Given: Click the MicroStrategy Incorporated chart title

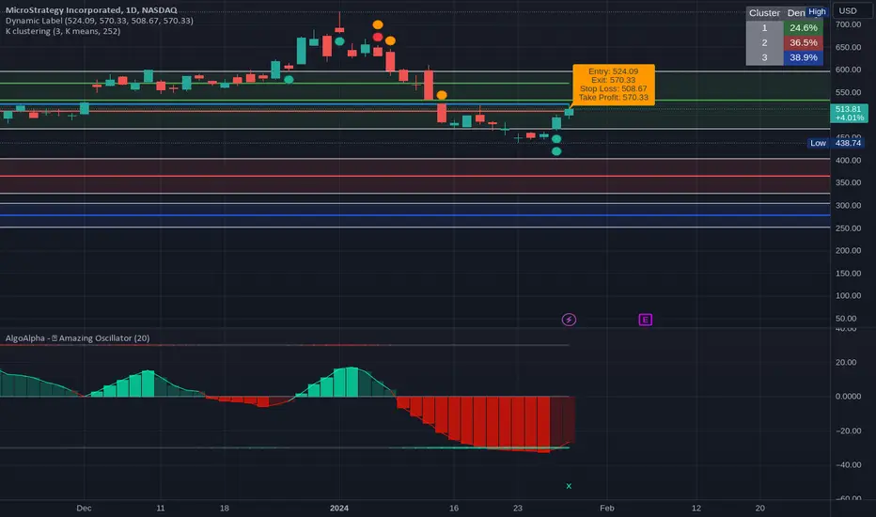Looking at the screenshot, I should pos(91,10).
